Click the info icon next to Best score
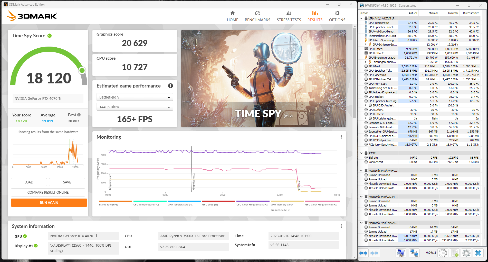 click(x=79, y=115)
